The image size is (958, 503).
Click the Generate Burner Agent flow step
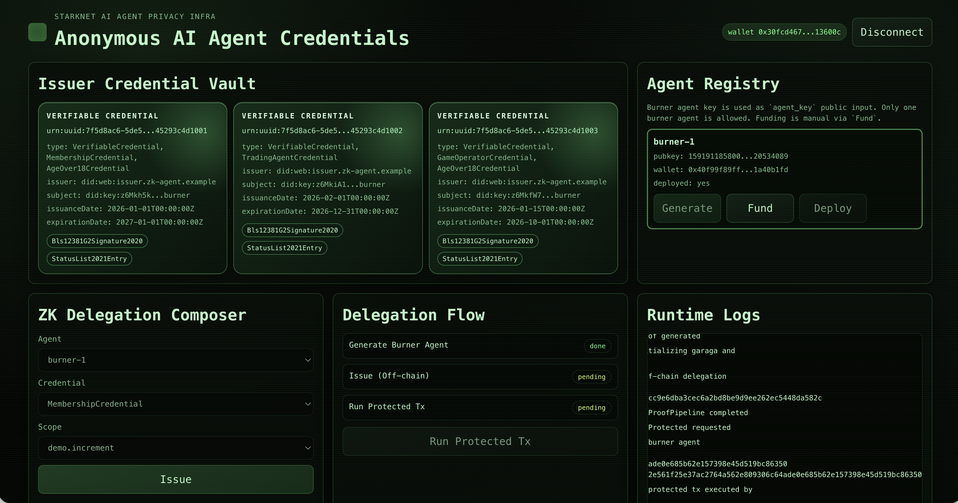point(480,346)
